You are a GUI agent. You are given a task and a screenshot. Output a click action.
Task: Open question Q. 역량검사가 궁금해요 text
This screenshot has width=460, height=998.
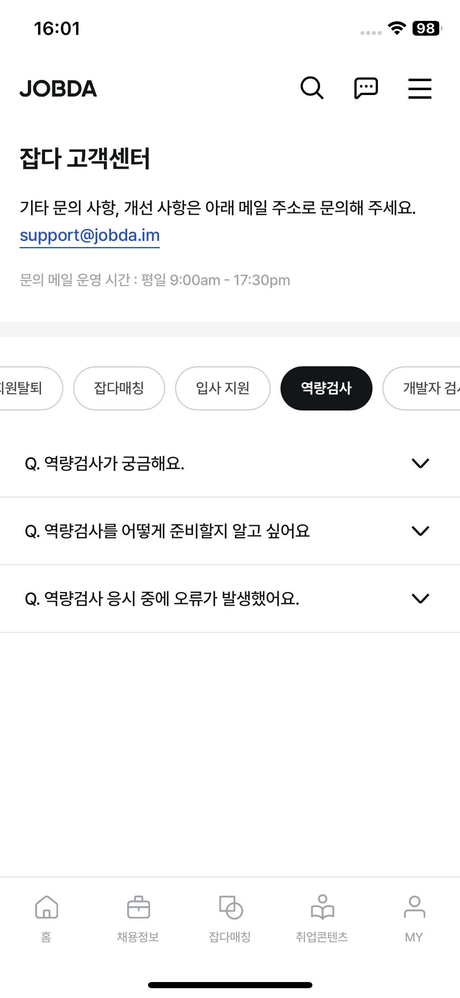[105, 464]
